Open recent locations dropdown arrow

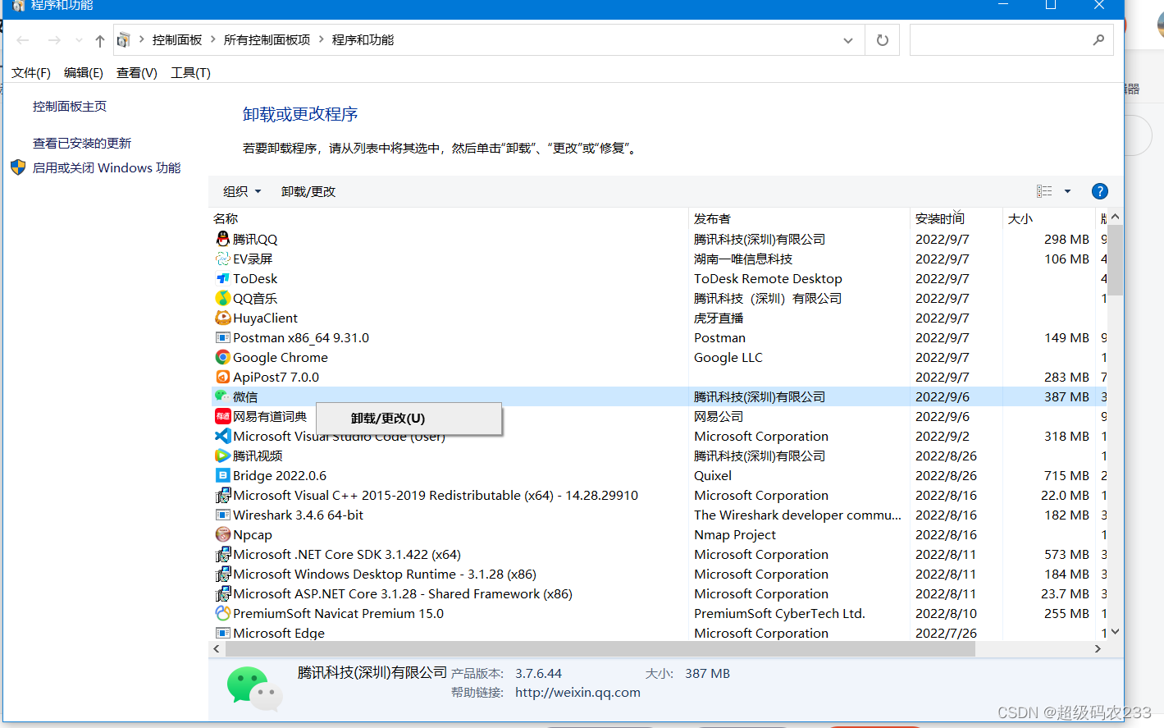click(x=79, y=40)
